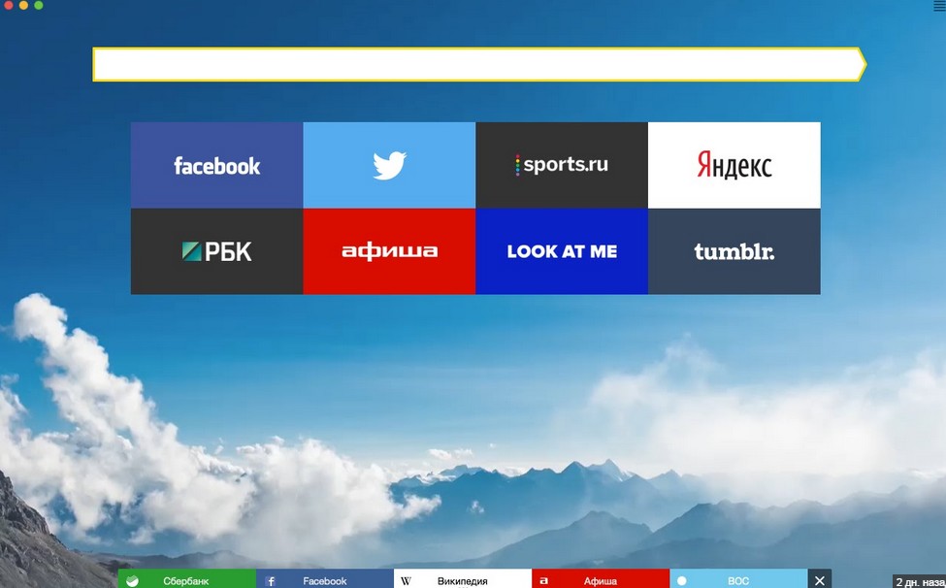Screen dimensions: 946x588
Task: Open the browser hamburger menu
Action: (x=939, y=6)
